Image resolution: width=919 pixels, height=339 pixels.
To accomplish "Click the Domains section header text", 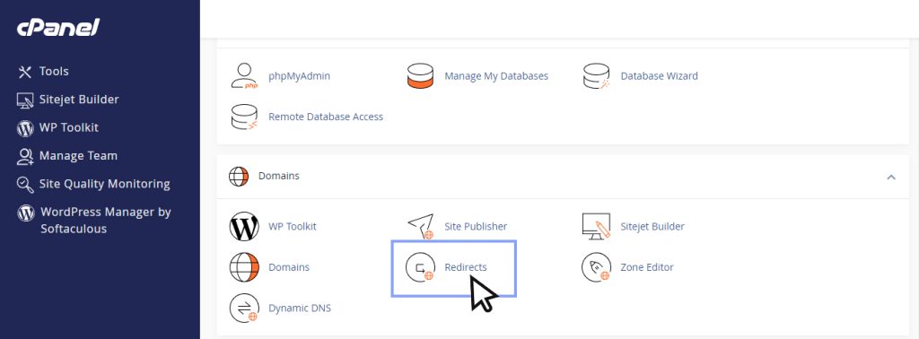I will [x=279, y=177].
